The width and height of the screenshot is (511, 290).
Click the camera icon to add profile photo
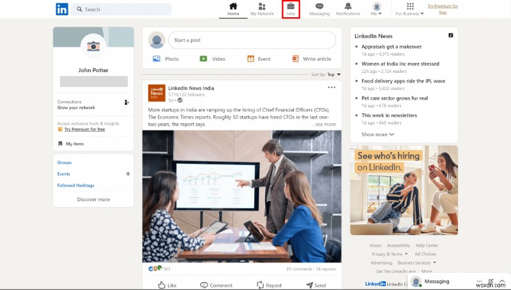coord(93,46)
